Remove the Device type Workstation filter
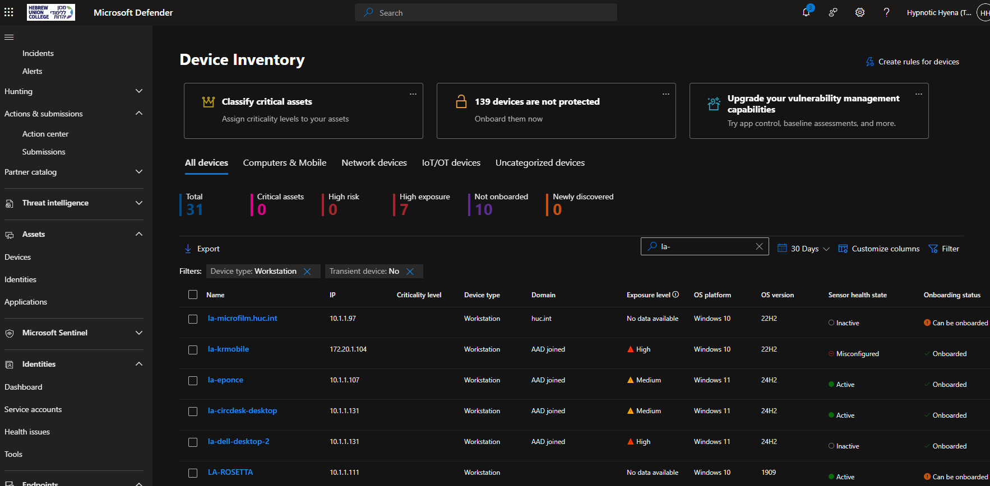Screen dimensions: 990x486 click(x=307, y=272)
